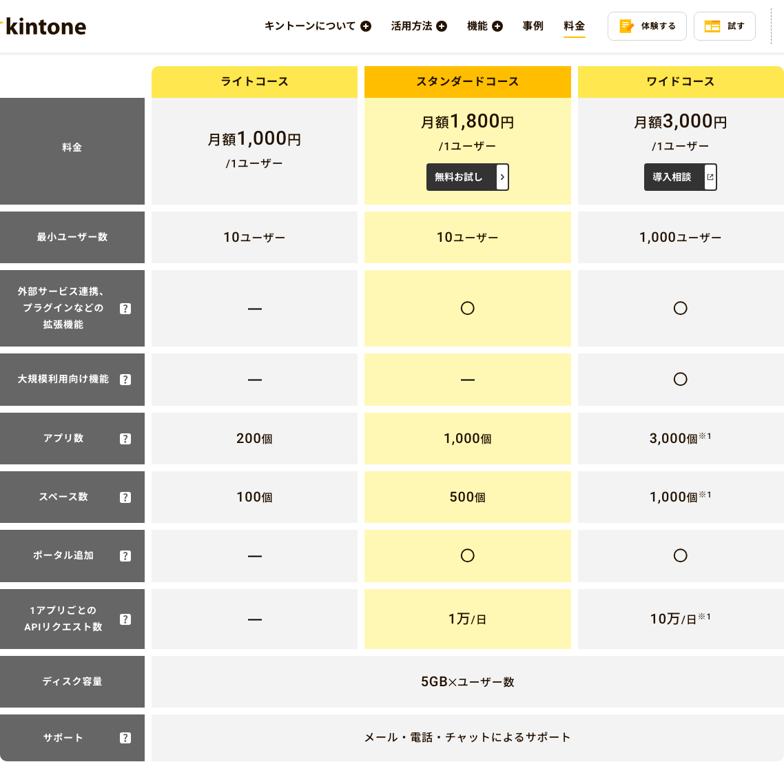784x762 pixels.
Task: Click the 5GB×ユーザー数 disk capacity cell
Action: (468, 681)
